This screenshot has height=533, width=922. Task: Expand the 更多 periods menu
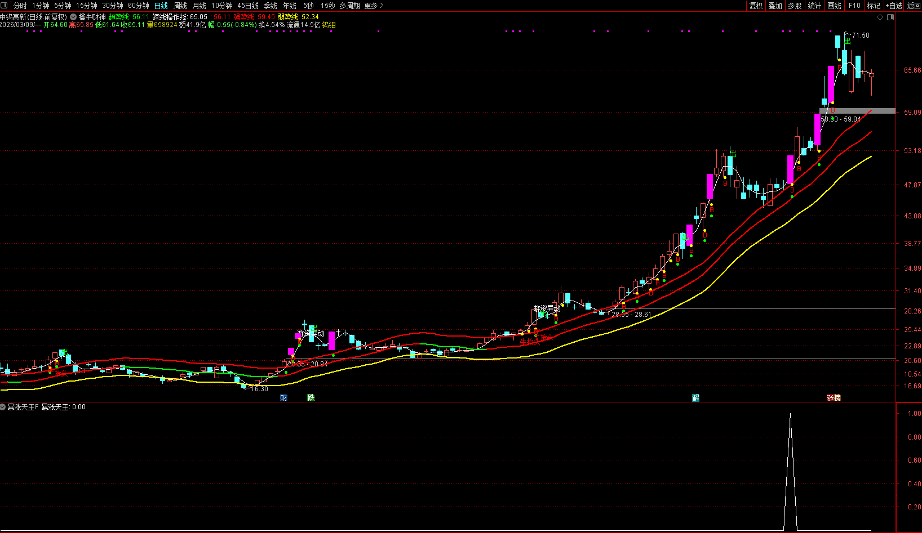pos(374,6)
